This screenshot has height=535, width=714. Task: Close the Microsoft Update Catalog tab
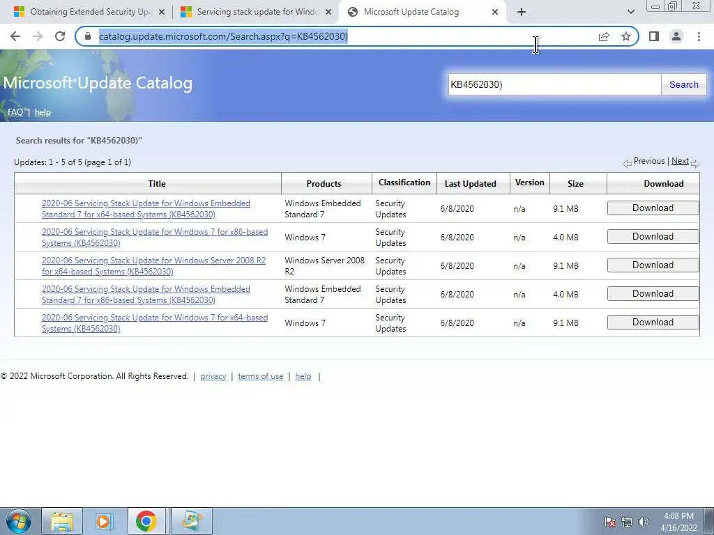click(x=495, y=12)
